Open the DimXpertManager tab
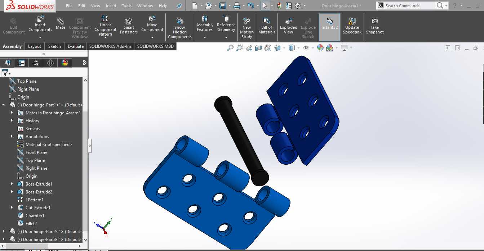This screenshot has height=251, width=484. pos(50,63)
